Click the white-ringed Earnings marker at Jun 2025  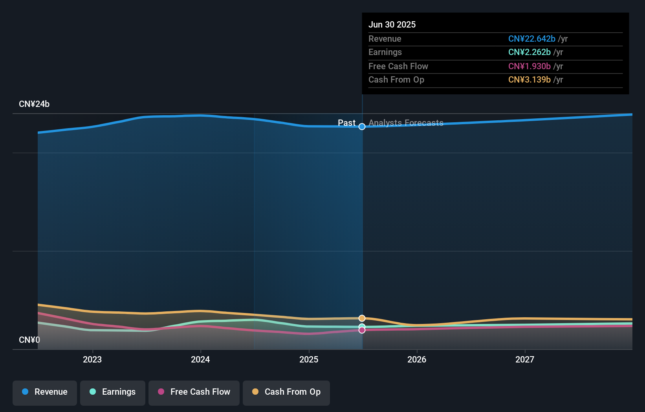pyautogui.click(x=362, y=326)
